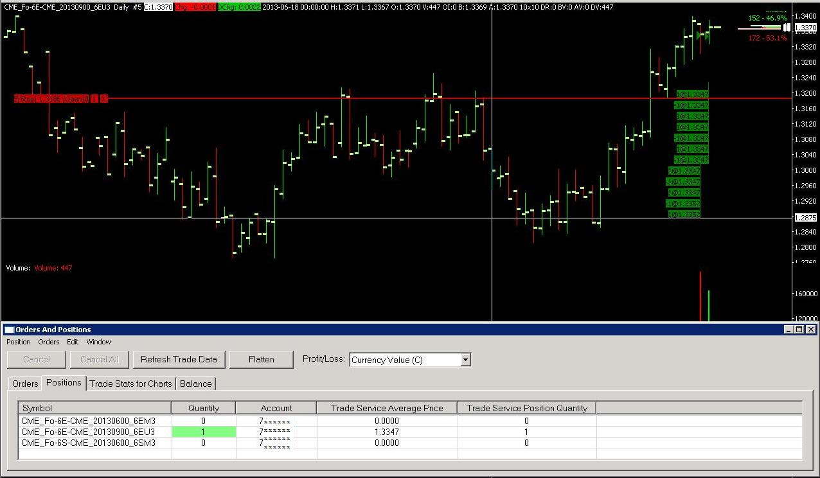The image size is (820, 478).
Task: Cancel the stop order using its X box
Action: tap(103, 99)
